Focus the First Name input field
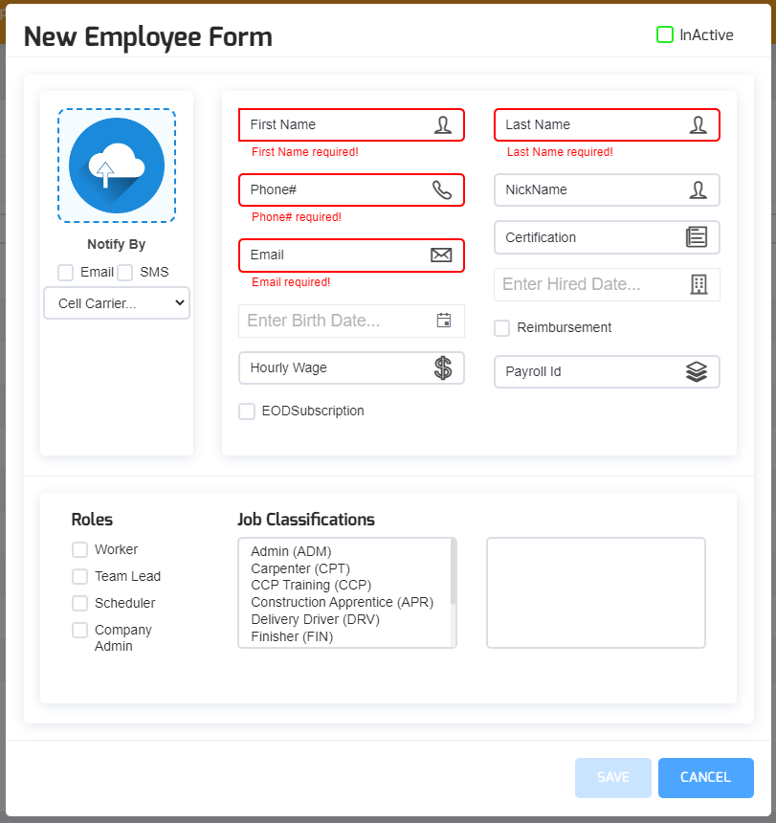Image resolution: width=776 pixels, height=823 pixels. click(x=335, y=124)
